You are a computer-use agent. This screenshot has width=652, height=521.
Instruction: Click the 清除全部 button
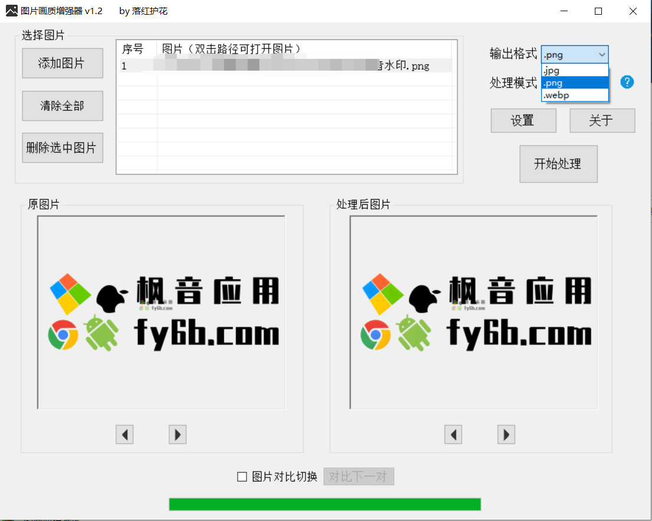click(x=62, y=106)
